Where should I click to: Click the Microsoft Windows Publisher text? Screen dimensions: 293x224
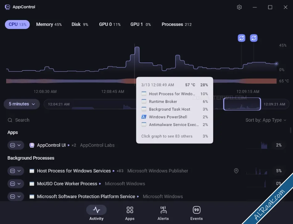pyautogui.click(x=158, y=171)
